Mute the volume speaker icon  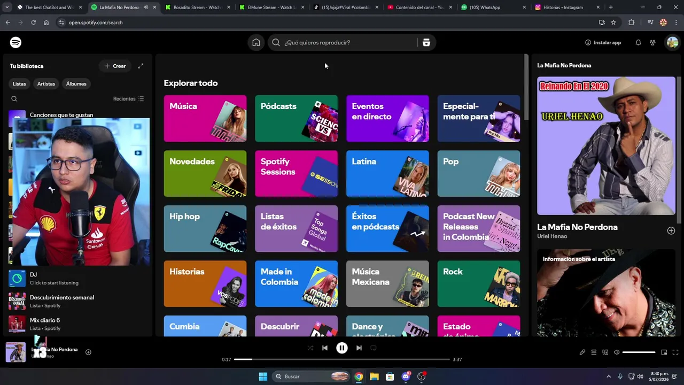tap(617, 352)
